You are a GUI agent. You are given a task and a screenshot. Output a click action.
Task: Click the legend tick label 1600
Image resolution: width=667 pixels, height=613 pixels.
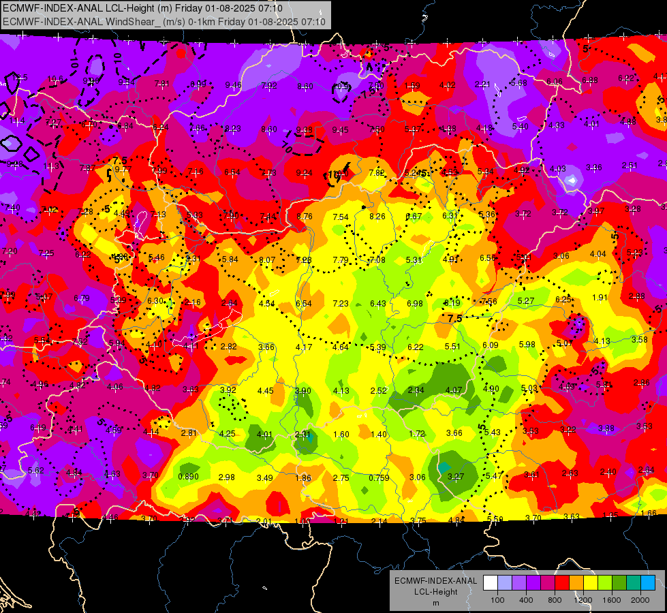tap(612, 600)
